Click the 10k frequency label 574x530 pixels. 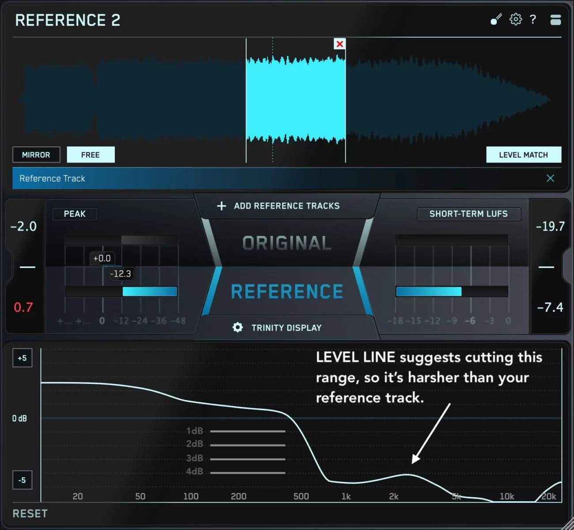tap(507, 496)
